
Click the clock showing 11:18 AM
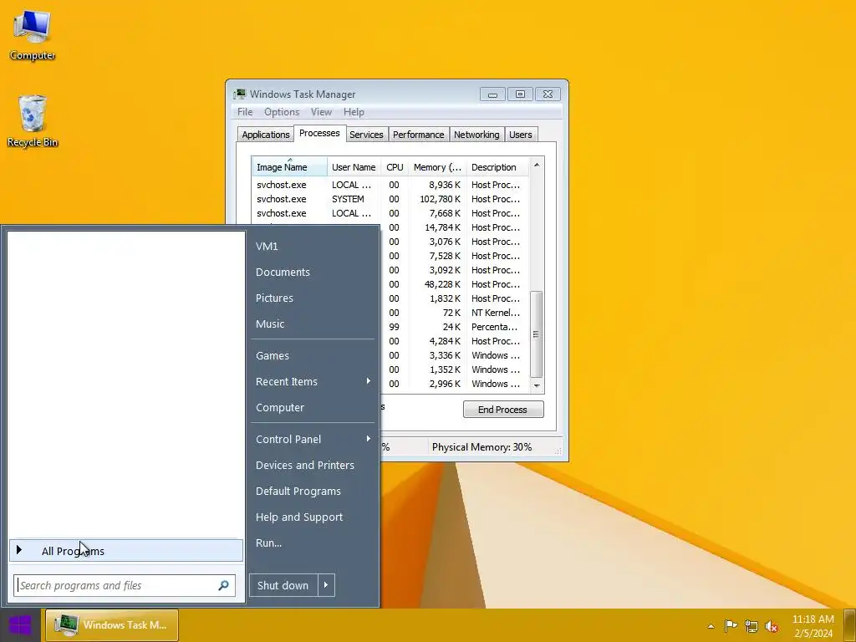click(813, 625)
